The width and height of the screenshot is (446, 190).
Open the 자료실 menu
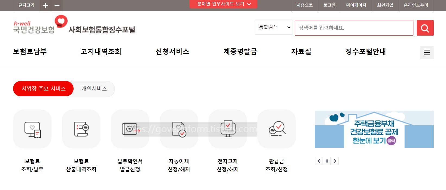point(301,51)
